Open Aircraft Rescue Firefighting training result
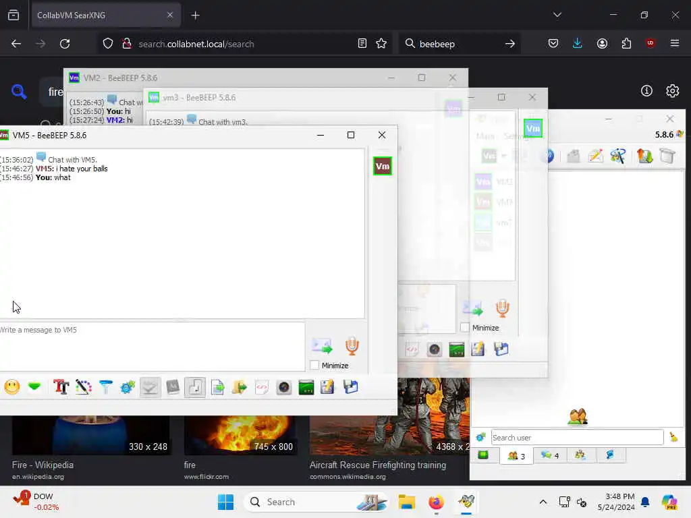The height and width of the screenshot is (518, 691). coord(378,465)
